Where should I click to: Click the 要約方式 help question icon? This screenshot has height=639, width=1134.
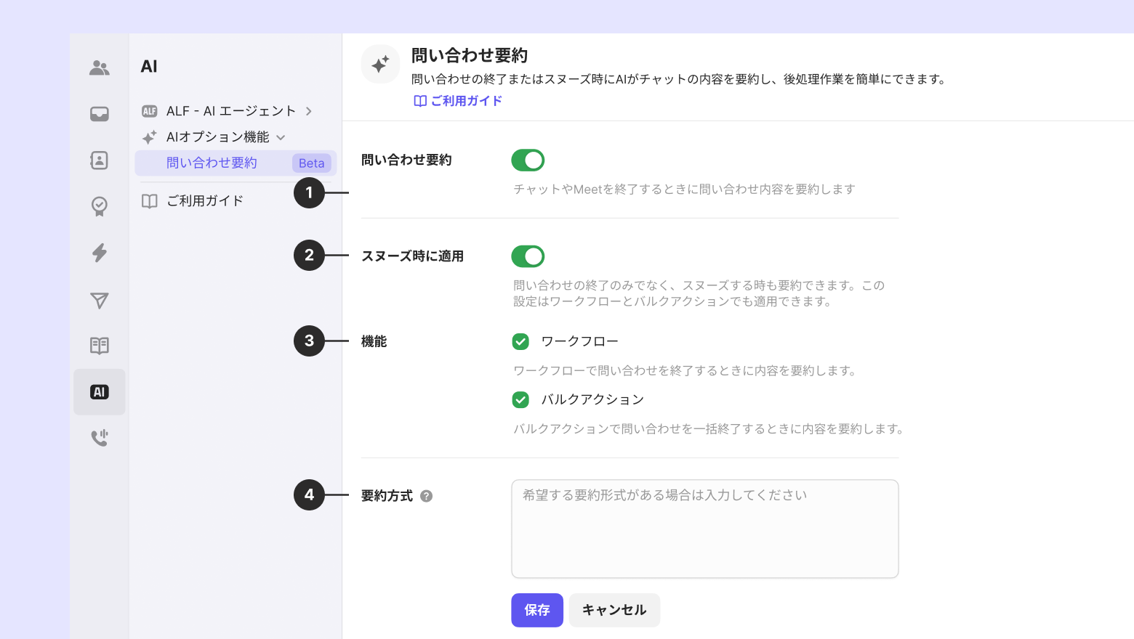[427, 496]
